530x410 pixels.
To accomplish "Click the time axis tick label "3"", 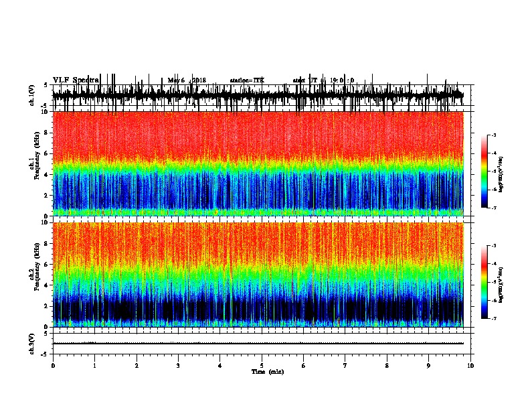I will pyautogui.click(x=178, y=366).
